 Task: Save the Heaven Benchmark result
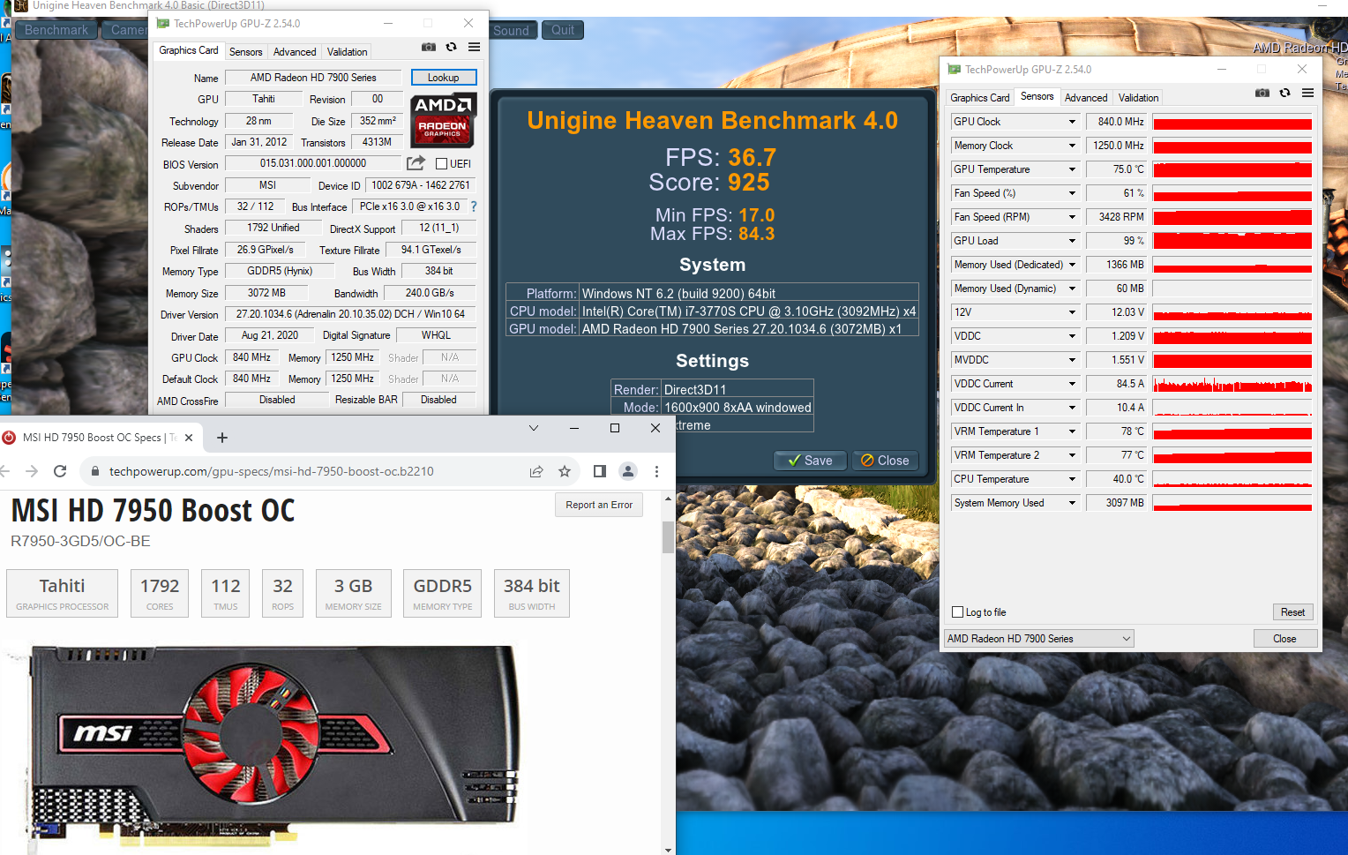(x=810, y=461)
